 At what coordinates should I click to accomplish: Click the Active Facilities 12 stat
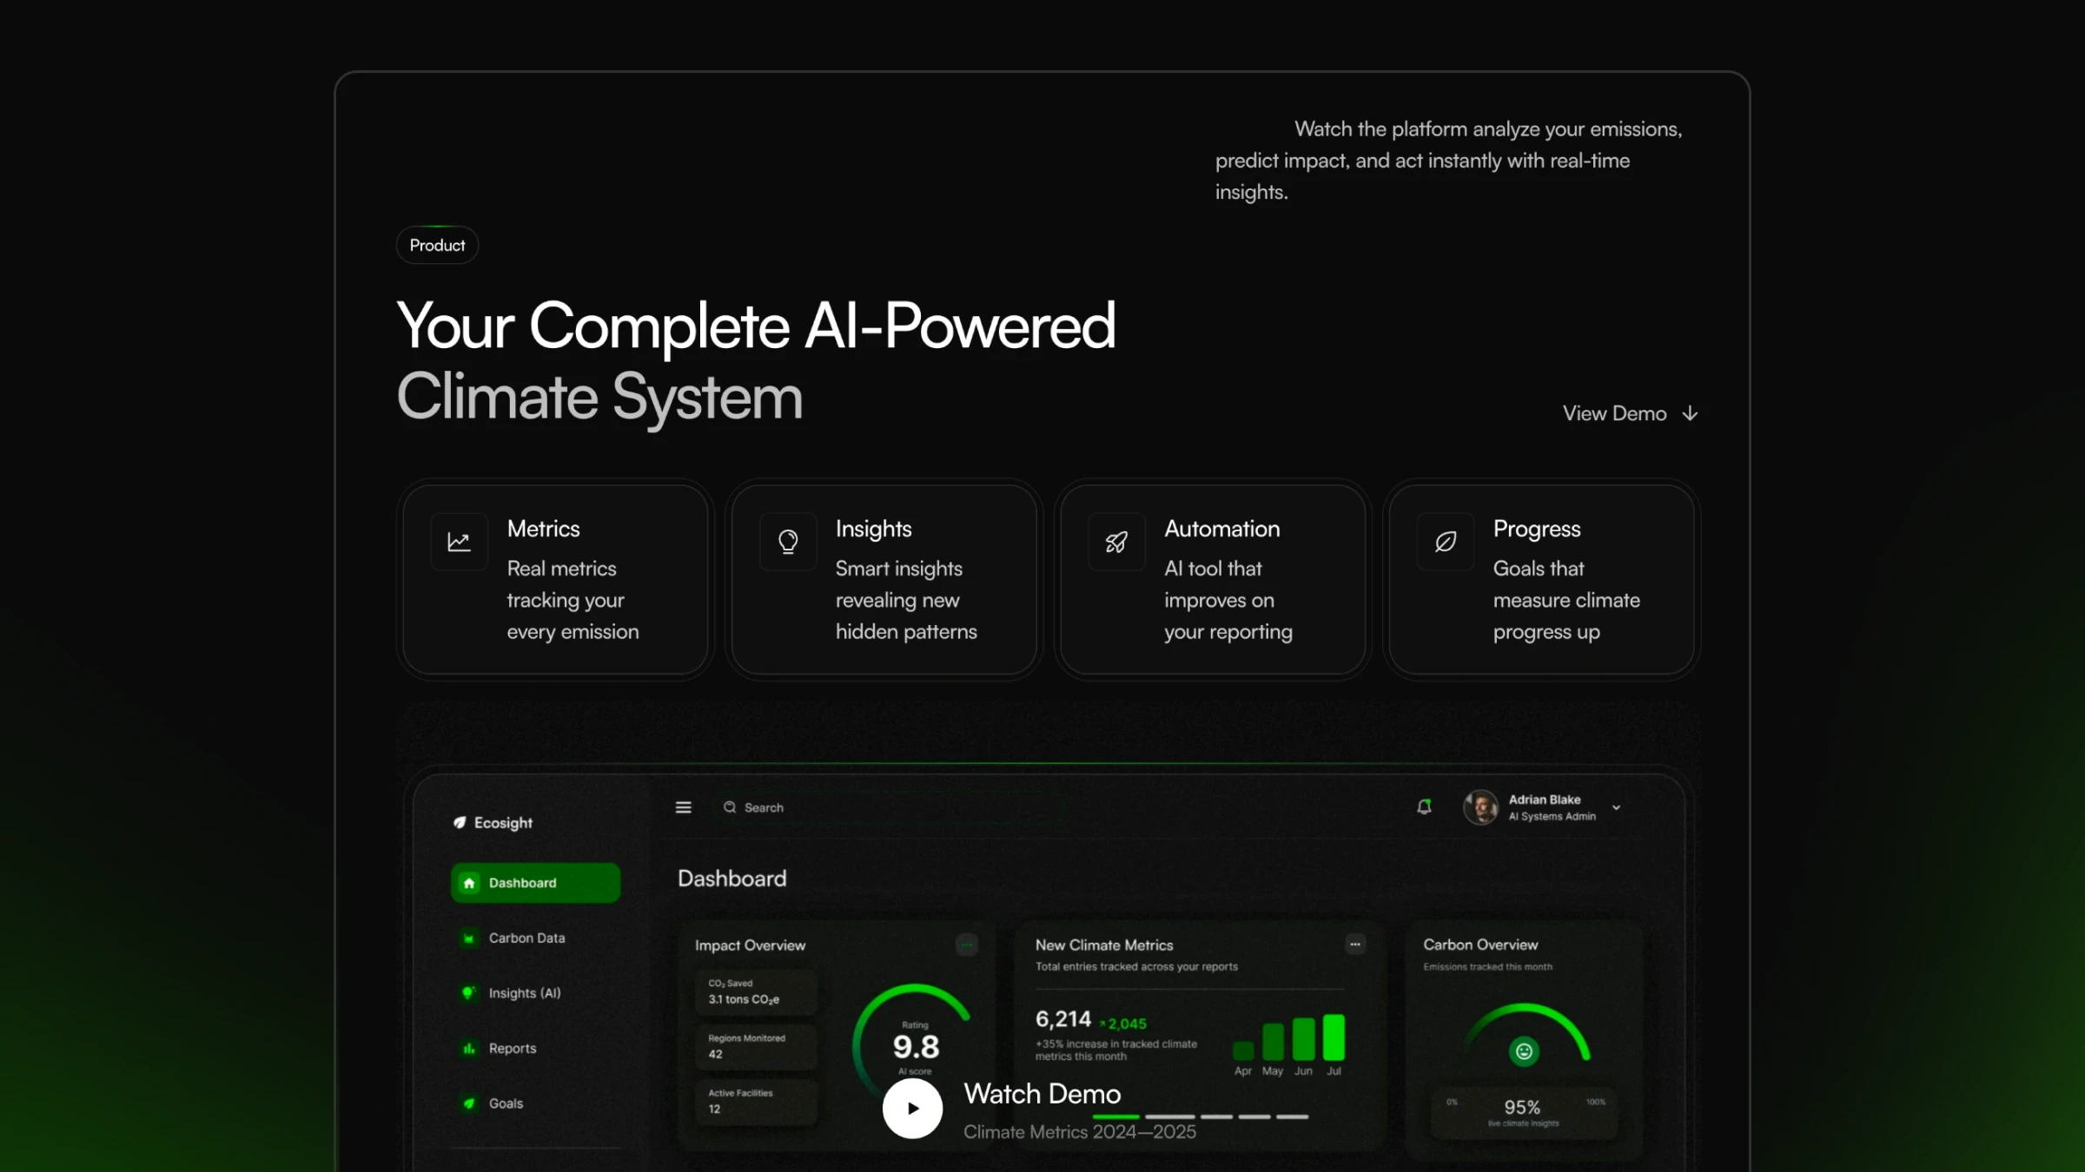point(756,1102)
